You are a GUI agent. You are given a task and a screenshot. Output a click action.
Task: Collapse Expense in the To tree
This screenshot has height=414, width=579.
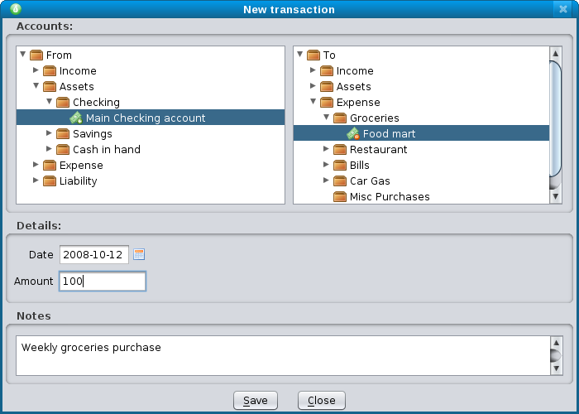coord(313,101)
